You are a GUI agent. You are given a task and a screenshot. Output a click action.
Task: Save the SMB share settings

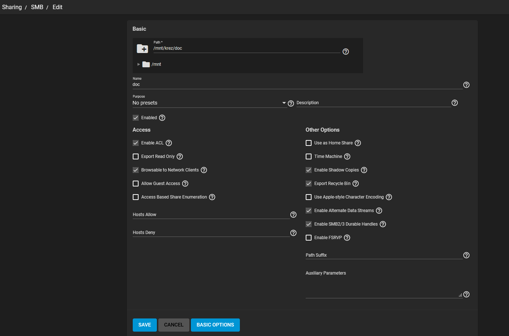click(x=144, y=325)
